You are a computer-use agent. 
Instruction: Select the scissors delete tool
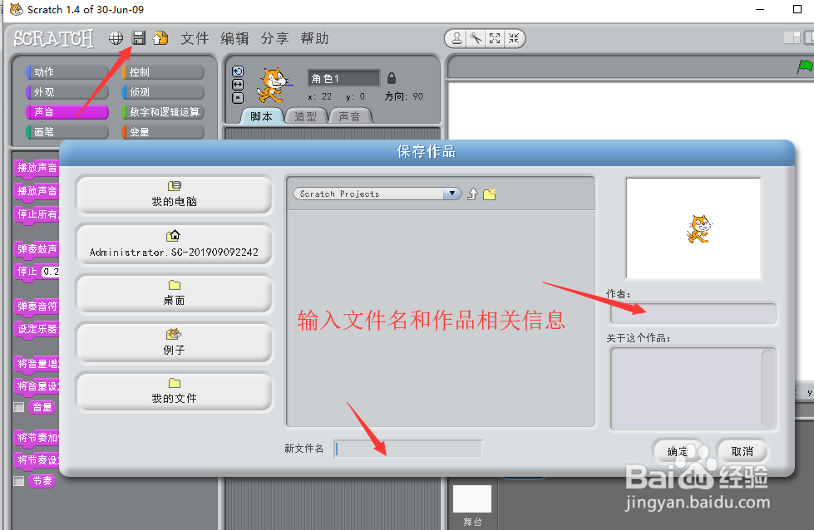click(476, 38)
